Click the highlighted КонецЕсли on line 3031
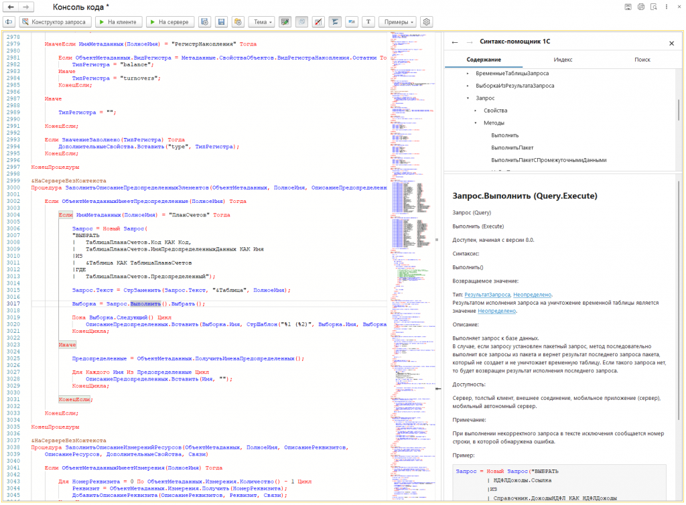The height and width of the screenshot is (505, 686). (x=75, y=400)
